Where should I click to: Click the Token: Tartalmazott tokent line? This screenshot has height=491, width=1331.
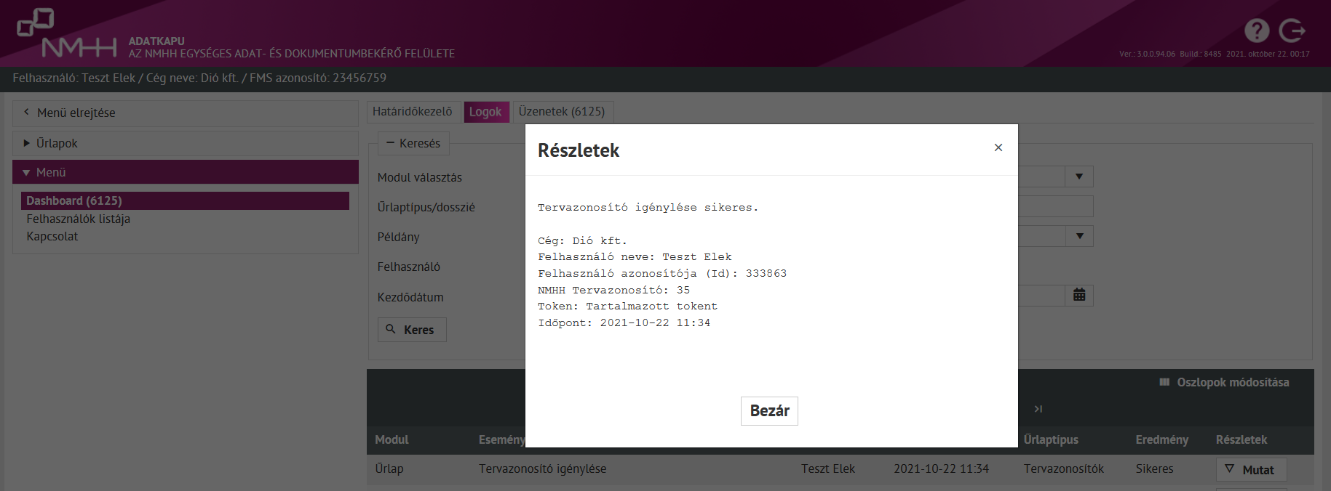(627, 307)
